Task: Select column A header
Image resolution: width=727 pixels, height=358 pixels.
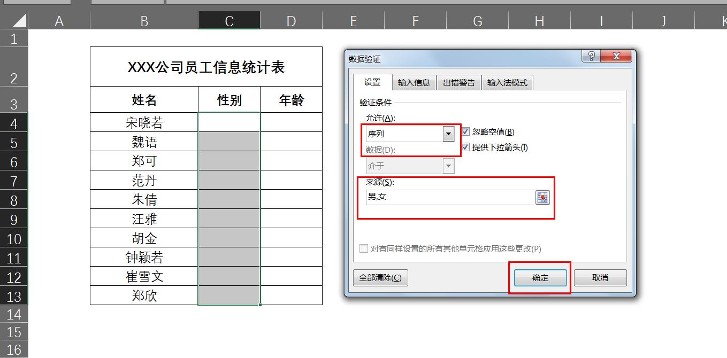Action: [x=59, y=21]
